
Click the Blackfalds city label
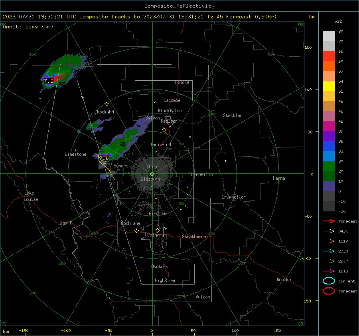coord(170,111)
